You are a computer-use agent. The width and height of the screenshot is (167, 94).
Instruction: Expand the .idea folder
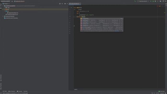click(x=4, y=8)
